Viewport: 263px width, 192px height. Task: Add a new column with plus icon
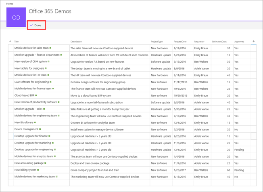(x=254, y=41)
